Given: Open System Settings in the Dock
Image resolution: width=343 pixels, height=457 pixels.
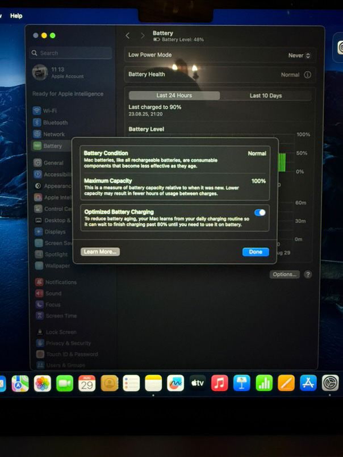Looking at the screenshot, I should click(330, 383).
